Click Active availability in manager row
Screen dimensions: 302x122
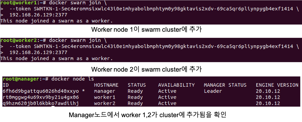coord(167,91)
